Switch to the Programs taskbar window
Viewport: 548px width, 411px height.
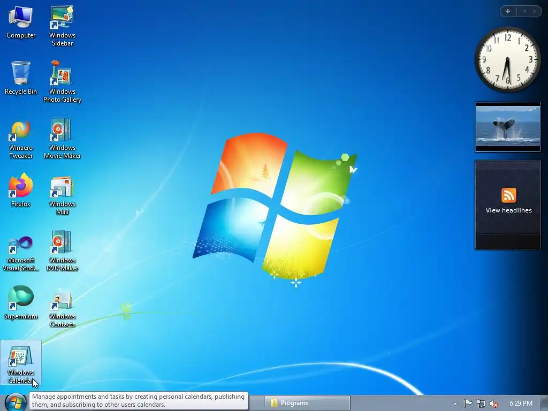point(308,403)
